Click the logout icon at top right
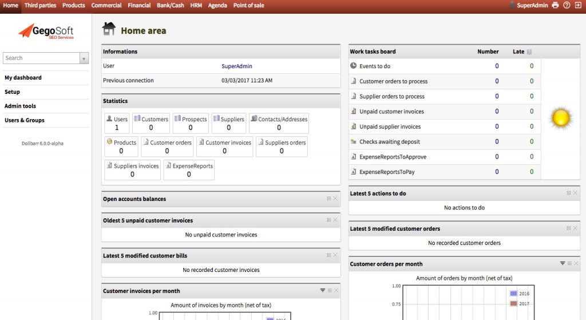This screenshot has height=320, width=586. pos(578,5)
